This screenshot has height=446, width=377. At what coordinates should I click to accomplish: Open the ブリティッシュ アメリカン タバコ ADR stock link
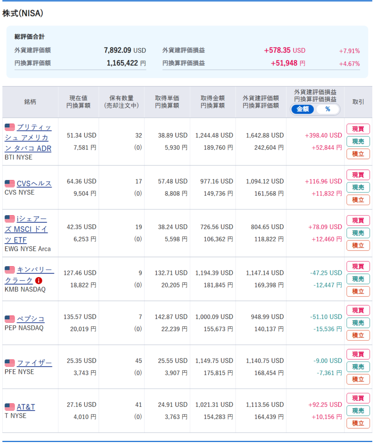coord(28,138)
